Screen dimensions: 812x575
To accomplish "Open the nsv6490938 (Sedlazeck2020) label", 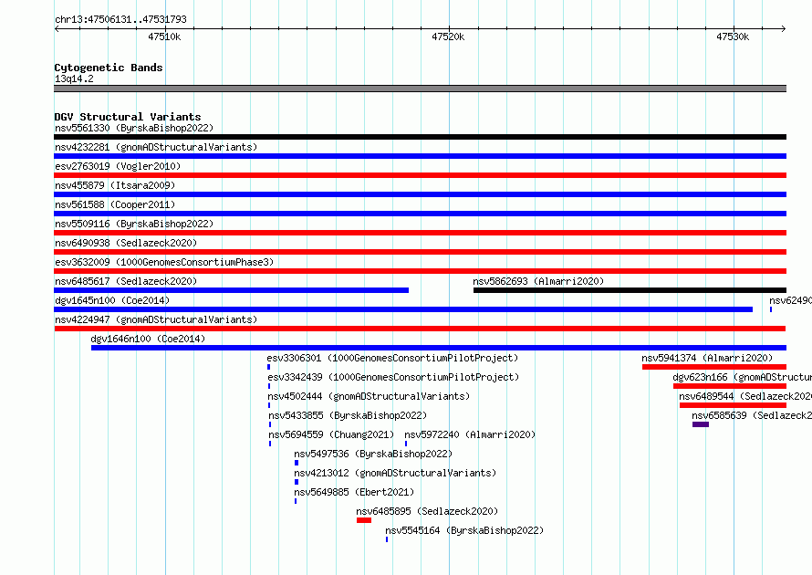I will coord(126,243).
